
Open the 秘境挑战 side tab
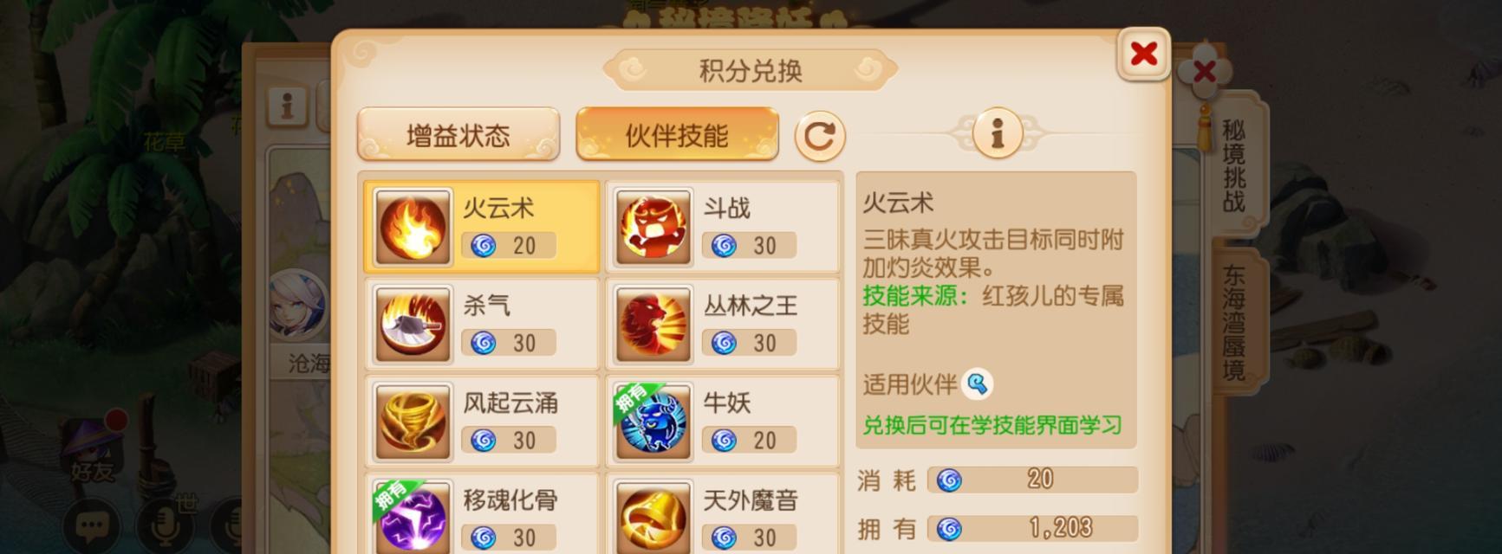[x=1234, y=165]
